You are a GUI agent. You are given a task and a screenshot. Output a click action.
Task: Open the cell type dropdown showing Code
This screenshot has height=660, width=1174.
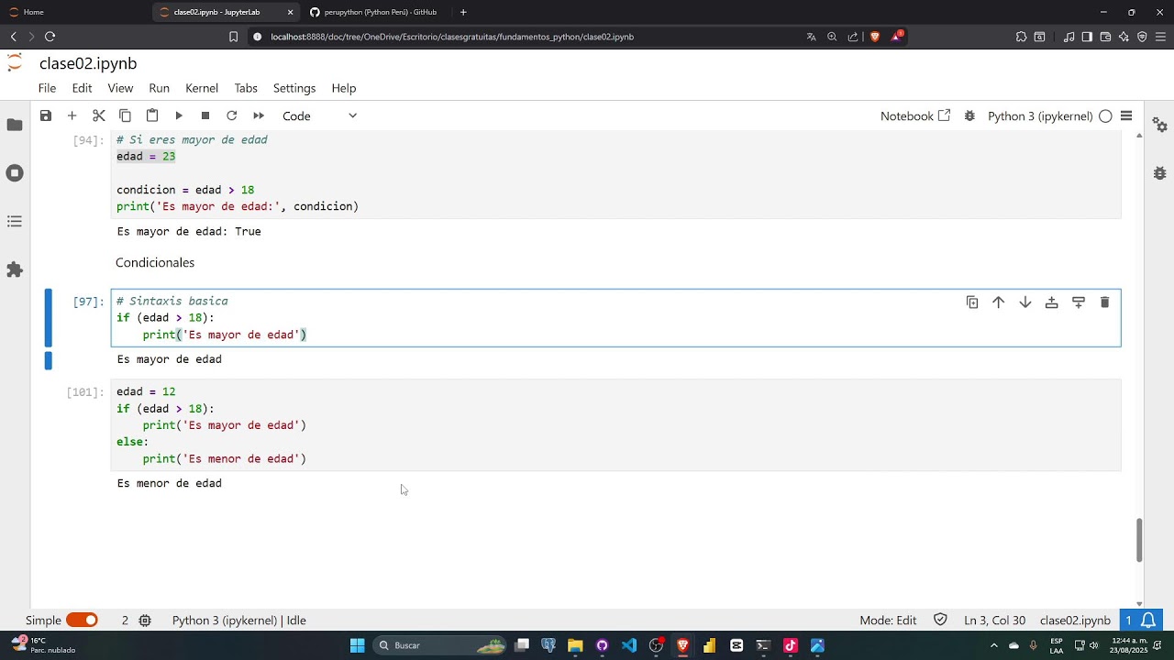(x=319, y=115)
